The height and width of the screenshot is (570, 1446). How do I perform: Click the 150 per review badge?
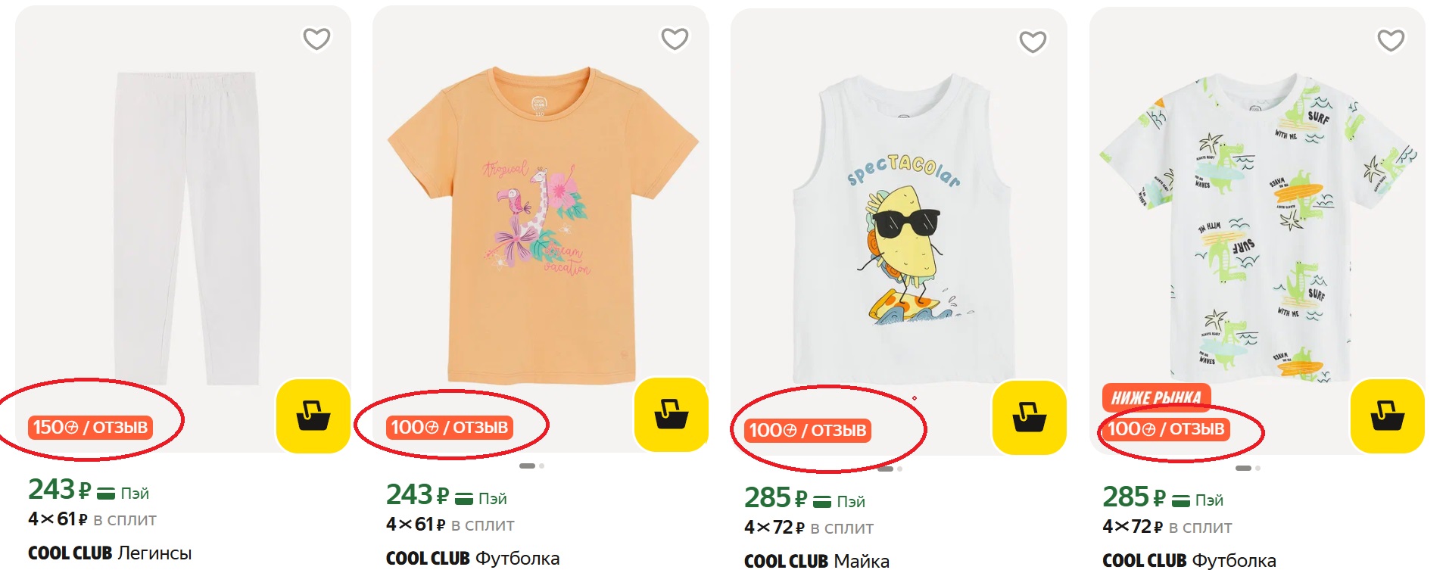90,428
